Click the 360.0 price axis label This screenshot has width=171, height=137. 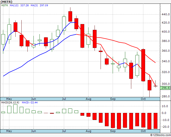coord(166,51)
